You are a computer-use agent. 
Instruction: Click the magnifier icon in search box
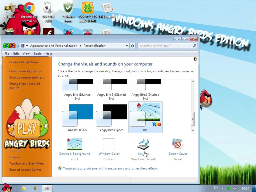click(x=194, y=46)
